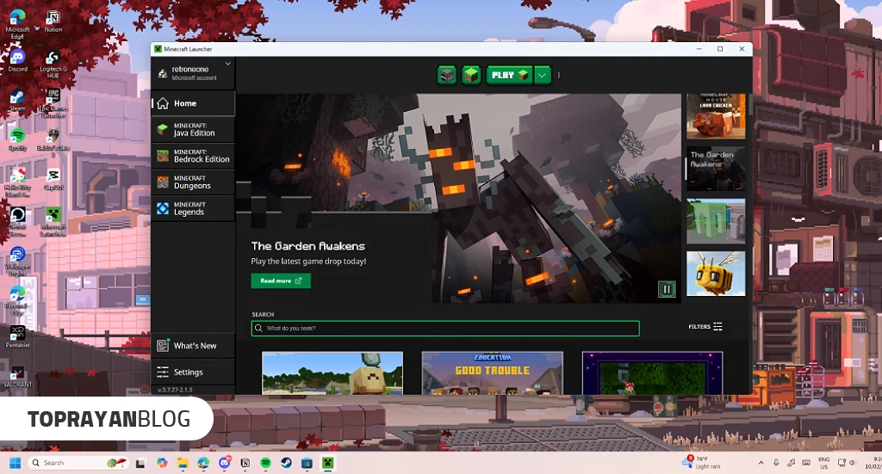Open Baldur's Gate 3 desktop shortcut
The image size is (882, 474).
[53, 143]
